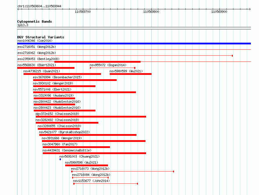The height and width of the screenshot is (195, 259).
Task: Click the nsv3047960 red bar
Action: click(x=76, y=147)
